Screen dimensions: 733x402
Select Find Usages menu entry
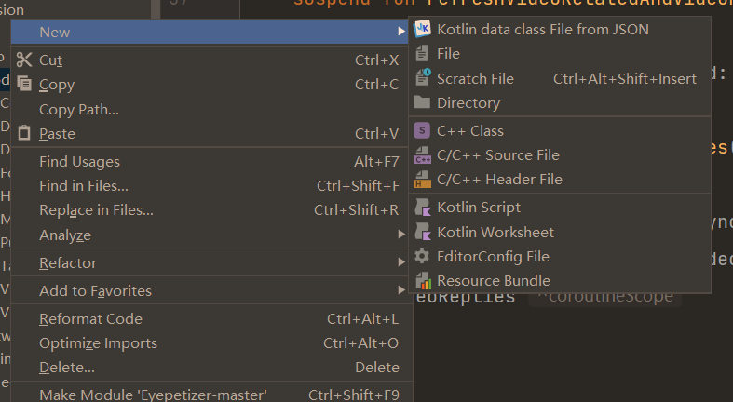click(x=210, y=162)
